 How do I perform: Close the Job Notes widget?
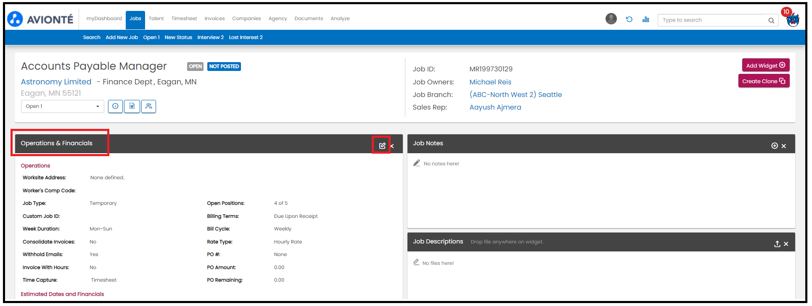click(x=784, y=146)
